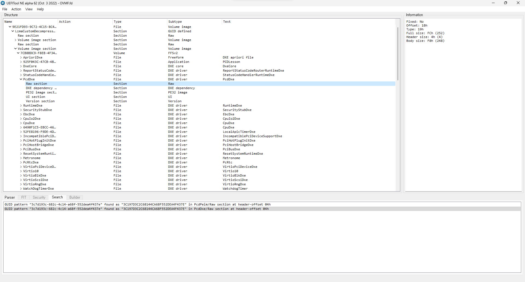The width and height of the screenshot is (525, 282).
Task: Expand the AprioriDxe tree node
Action: pyautogui.click(x=21, y=57)
